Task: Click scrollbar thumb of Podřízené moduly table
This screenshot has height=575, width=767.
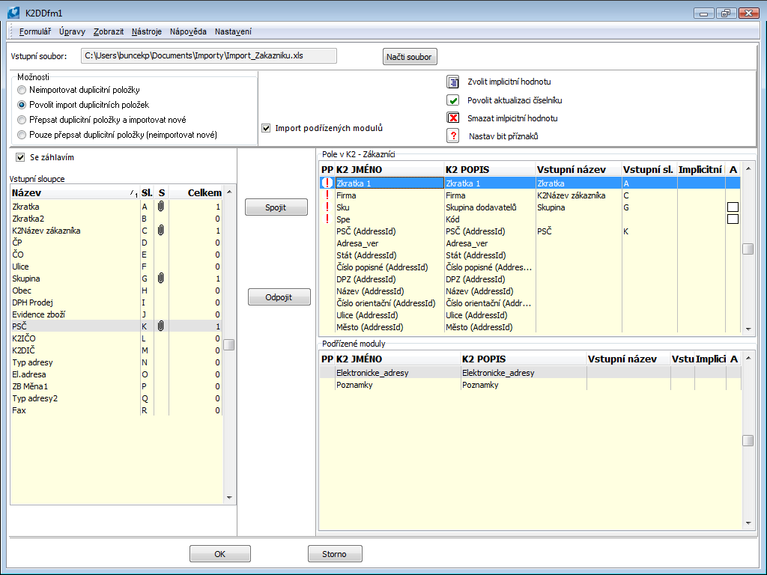Action: point(748,440)
